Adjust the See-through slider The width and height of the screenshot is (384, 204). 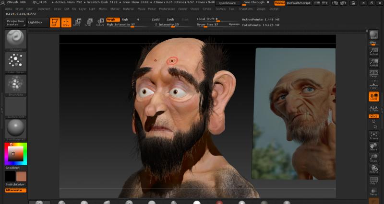257,3
